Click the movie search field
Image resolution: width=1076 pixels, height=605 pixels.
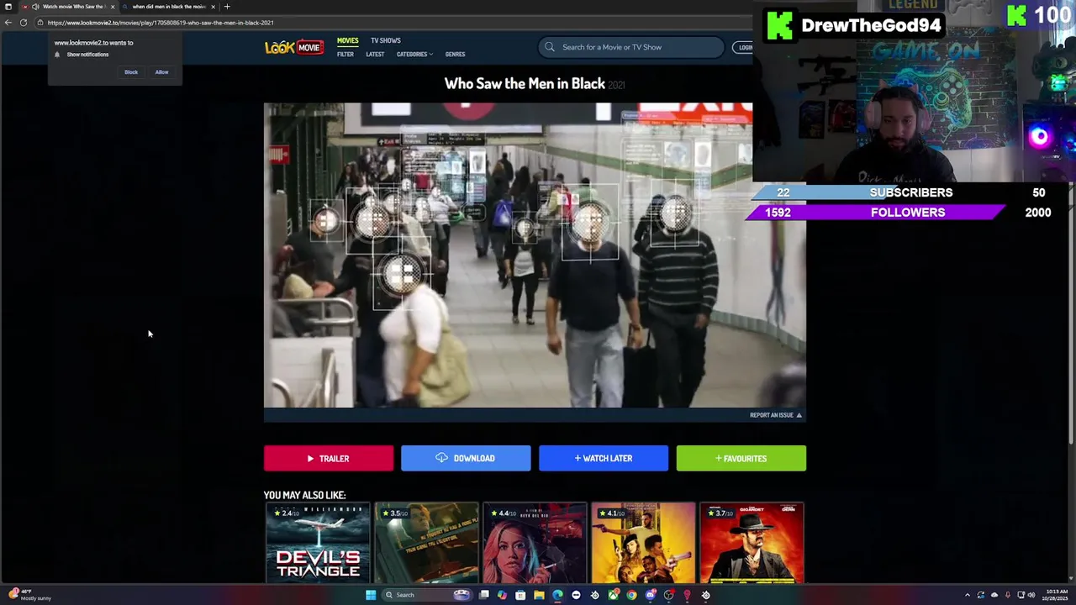pos(631,47)
